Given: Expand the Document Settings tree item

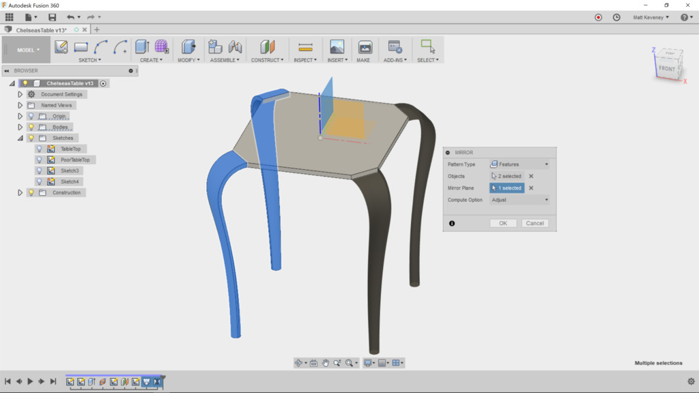Looking at the screenshot, I should [18, 93].
